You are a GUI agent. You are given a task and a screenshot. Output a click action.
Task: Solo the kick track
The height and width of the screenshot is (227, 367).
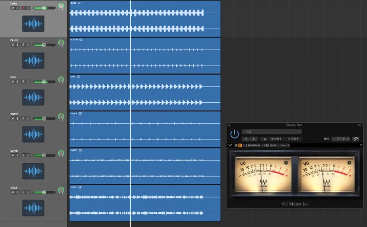pyautogui.click(x=18, y=81)
